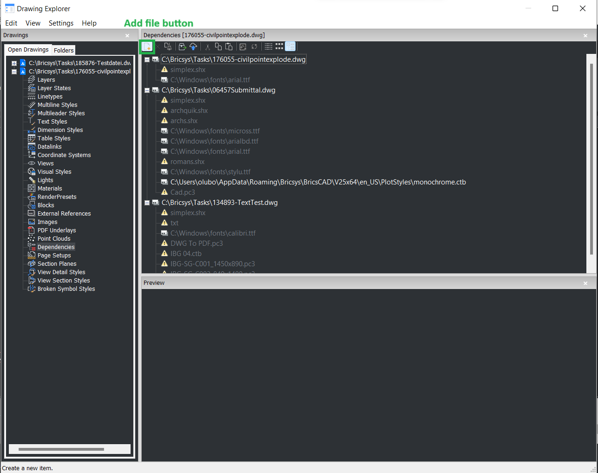Select the archquik.shx missing dependency
598x473 pixels.
[189, 111]
